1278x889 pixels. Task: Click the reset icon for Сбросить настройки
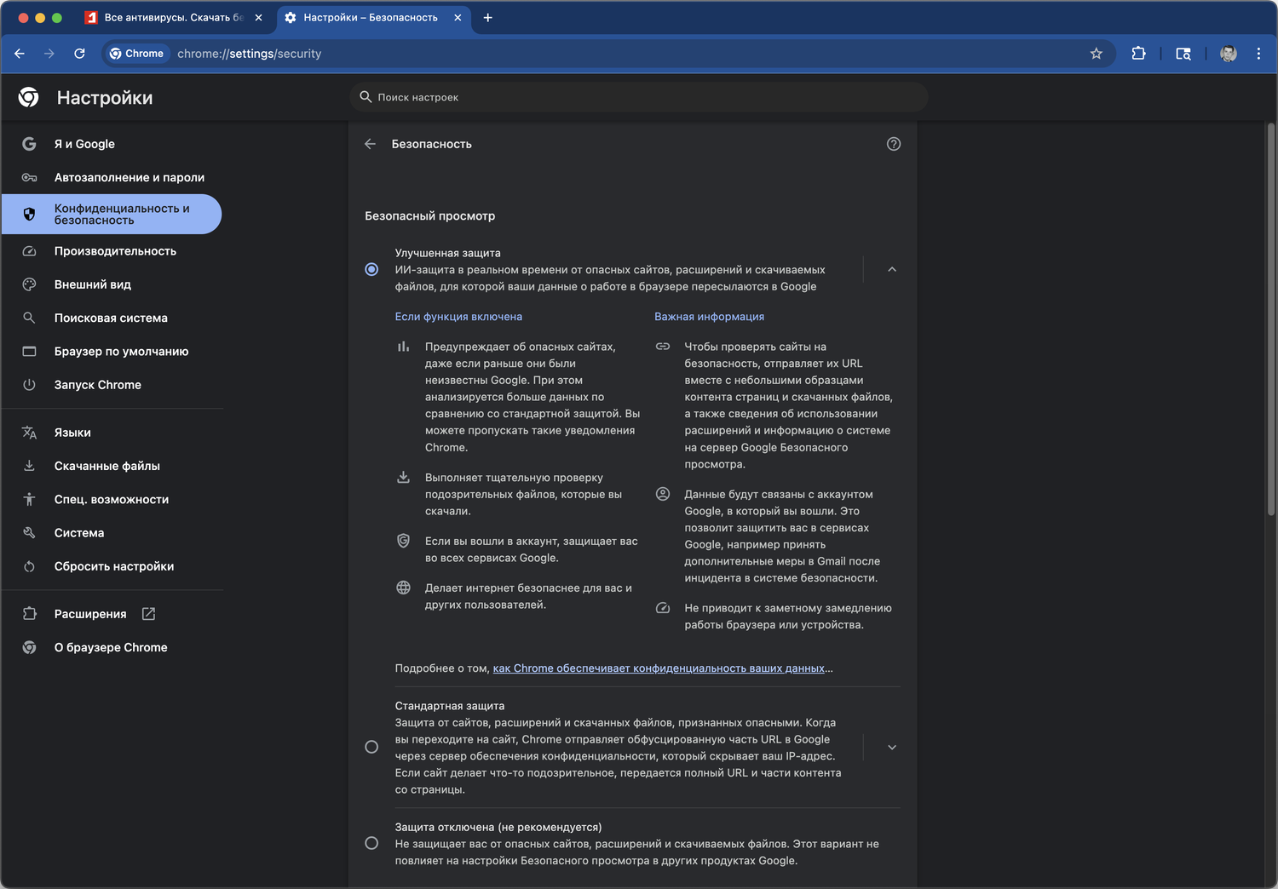(29, 566)
